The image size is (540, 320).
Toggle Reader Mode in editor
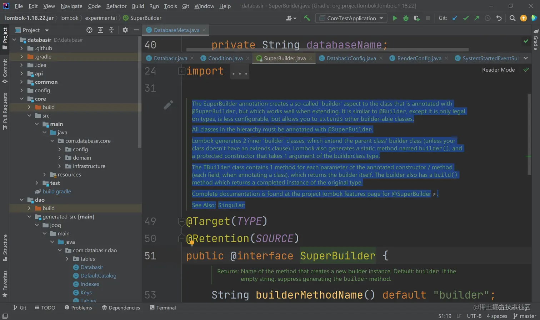tap(498, 70)
